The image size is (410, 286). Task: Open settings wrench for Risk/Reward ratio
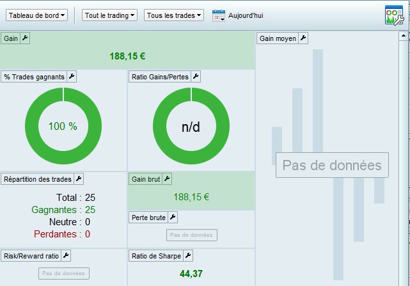click(x=66, y=256)
